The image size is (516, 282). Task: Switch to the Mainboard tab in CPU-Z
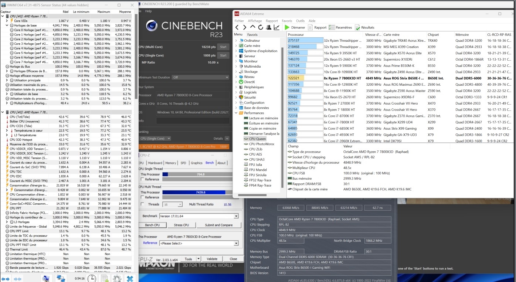click(x=155, y=163)
